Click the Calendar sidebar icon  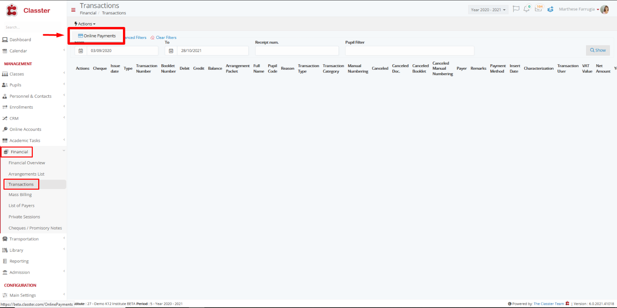(5, 51)
